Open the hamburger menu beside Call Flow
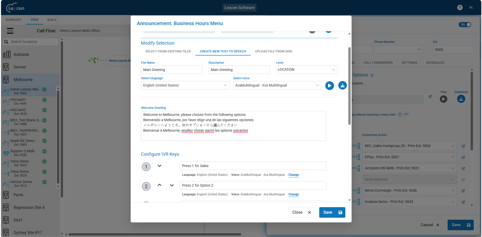 (10, 31)
